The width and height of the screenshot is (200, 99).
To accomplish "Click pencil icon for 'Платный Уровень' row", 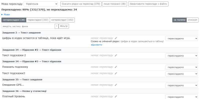I will pos(116,96).
